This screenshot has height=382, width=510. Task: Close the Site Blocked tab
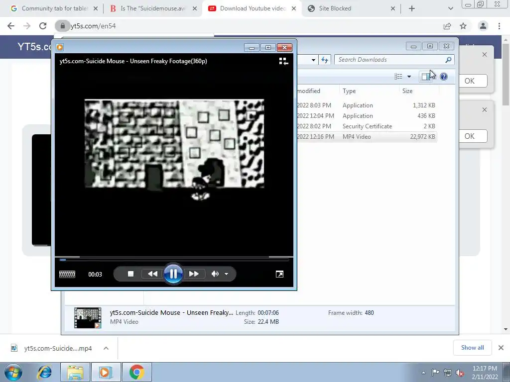pos(392,8)
